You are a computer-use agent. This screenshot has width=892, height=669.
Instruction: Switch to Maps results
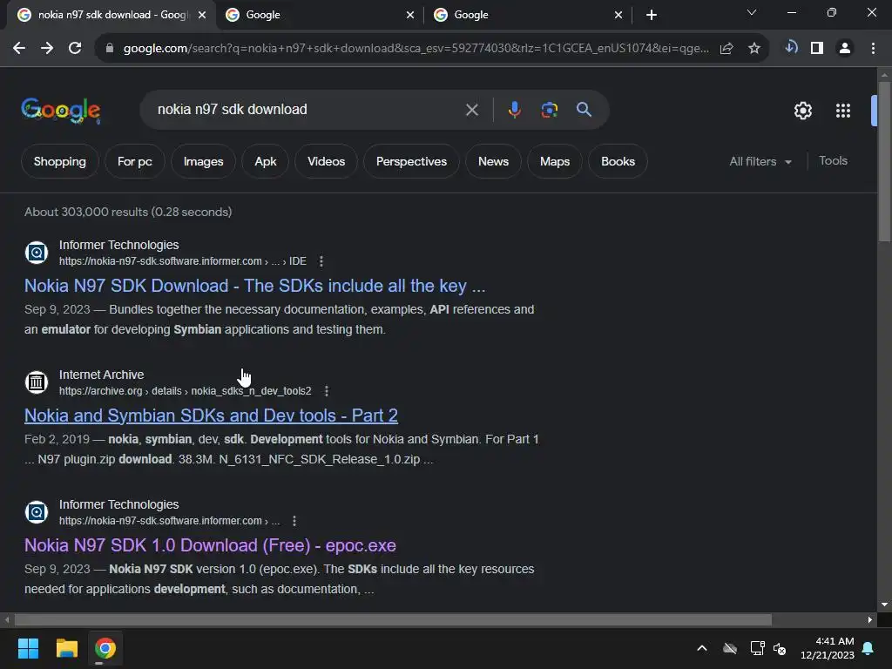[x=555, y=161]
